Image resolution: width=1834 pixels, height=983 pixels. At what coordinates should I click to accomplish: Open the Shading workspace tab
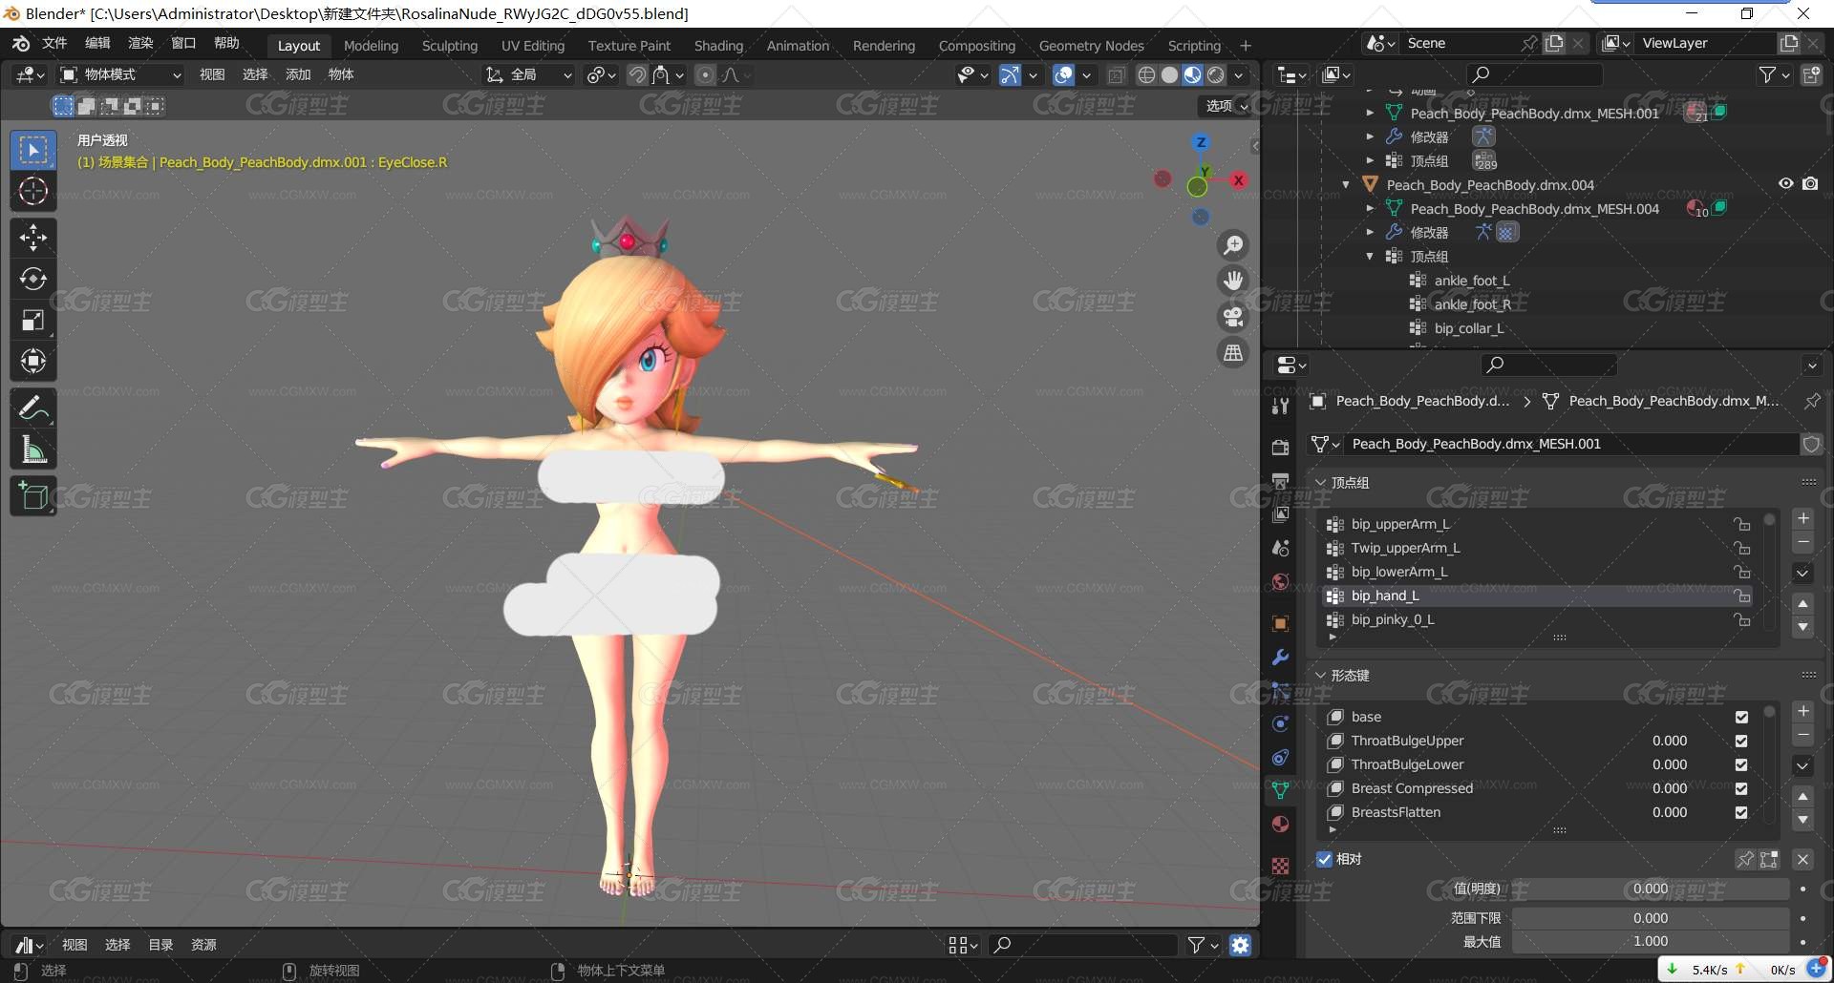click(718, 46)
